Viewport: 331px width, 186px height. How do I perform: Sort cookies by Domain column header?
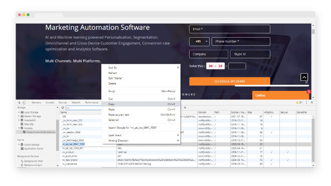pos(206,113)
